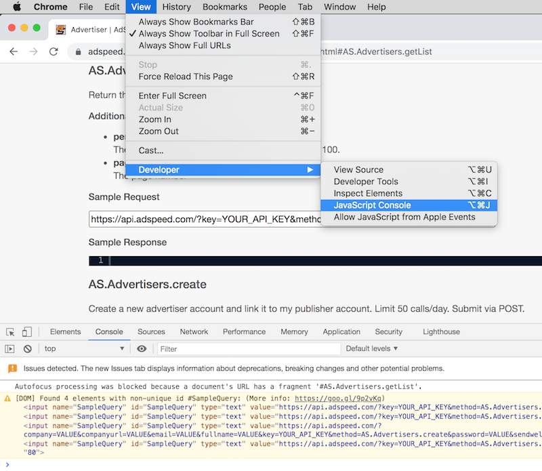Select JavaScript Console from the submenu
Image resolution: width=542 pixels, height=471 pixels.
click(372, 205)
